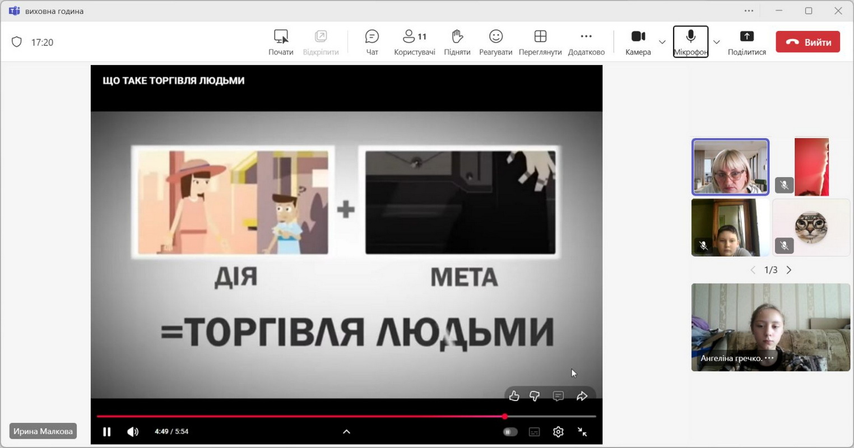This screenshot has width=854, height=448.
Task: Click the thumbs up like icon
Action: coord(514,396)
